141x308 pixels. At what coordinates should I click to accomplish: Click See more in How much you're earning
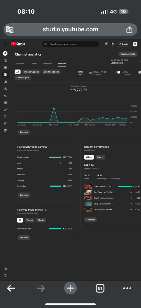click(24, 195)
